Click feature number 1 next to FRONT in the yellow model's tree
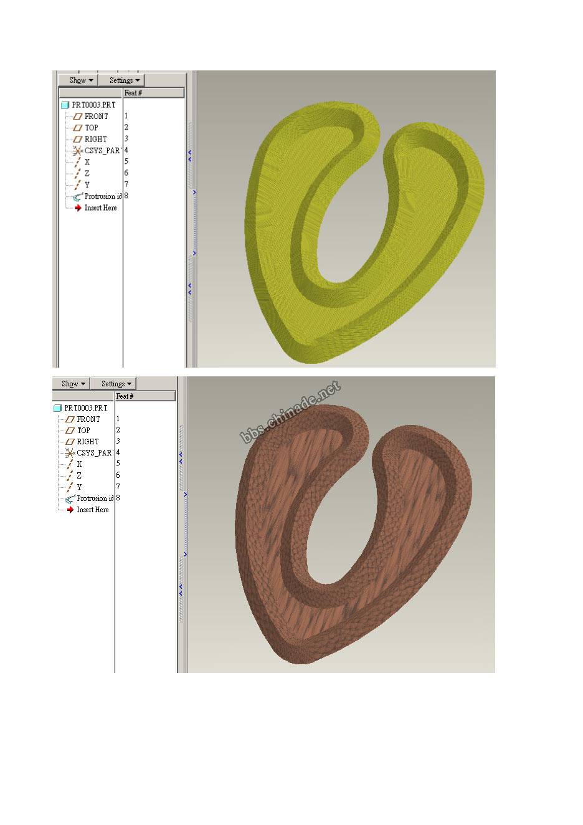Image resolution: width=583 pixels, height=825 pixels. [x=126, y=116]
